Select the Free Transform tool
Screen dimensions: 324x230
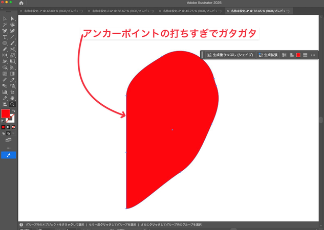(x=12, y=61)
